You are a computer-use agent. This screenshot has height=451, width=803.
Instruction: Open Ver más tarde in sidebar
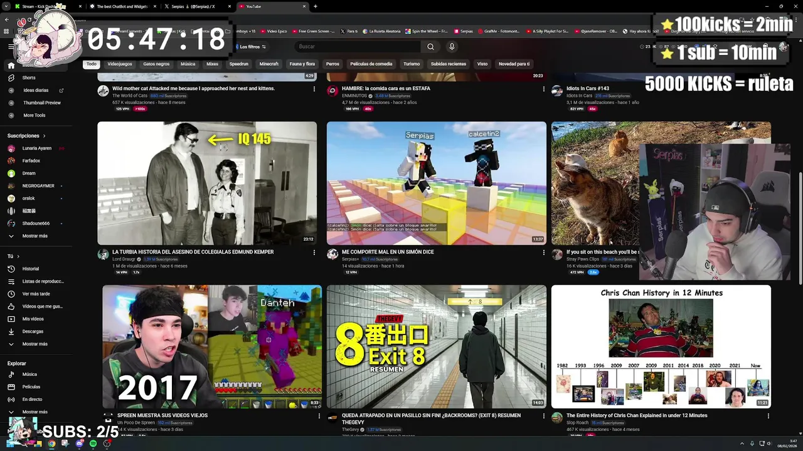(36, 294)
